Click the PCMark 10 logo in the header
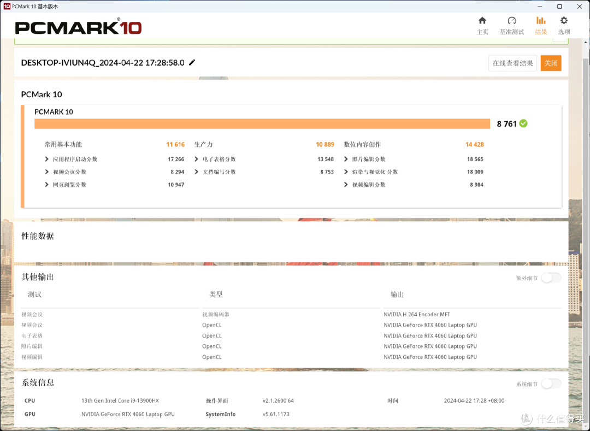This screenshot has height=431, width=590. (78, 28)
